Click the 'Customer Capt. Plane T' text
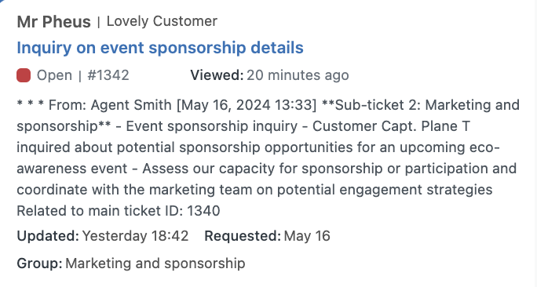Image resolution: width=537 pixels, height=287 pixels. [x=391, y=126]
